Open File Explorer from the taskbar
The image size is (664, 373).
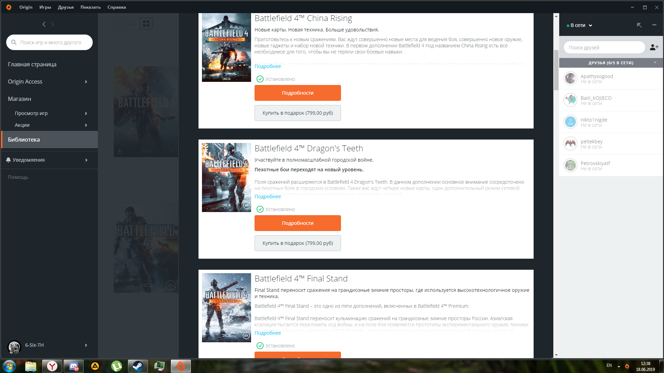click(x=31, y=366)
